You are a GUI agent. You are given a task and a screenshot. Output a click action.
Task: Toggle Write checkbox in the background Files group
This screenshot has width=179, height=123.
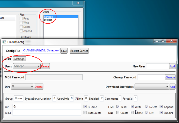pyautogui.click(x=21, y=22)
